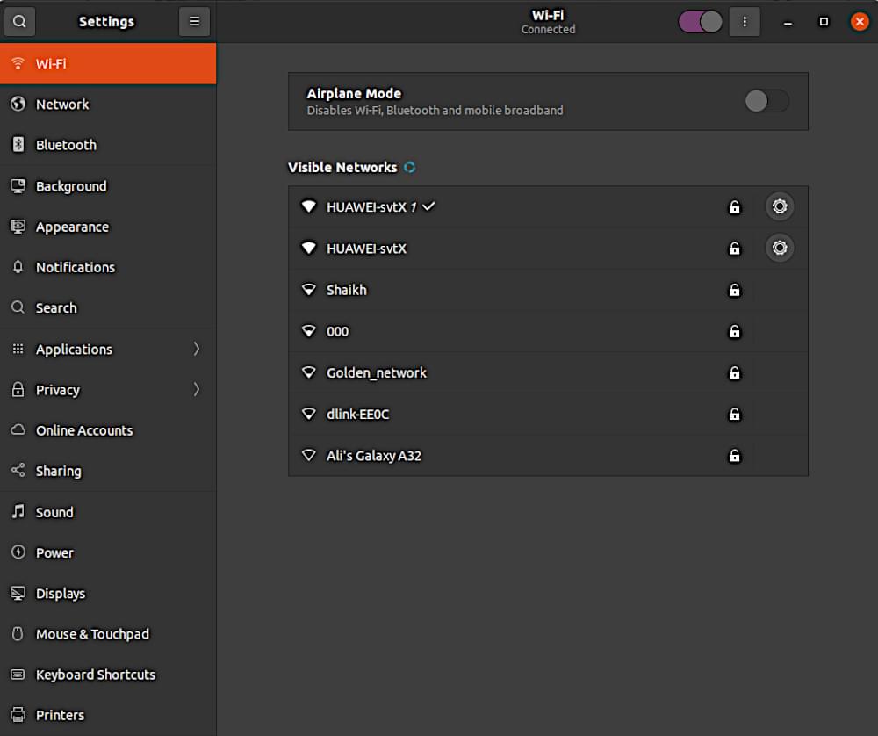Viewport: 878px width, 736px height.
Task: Open the gear settings for HUAWEI-svtX 1
Action: [x=780, y=206]
